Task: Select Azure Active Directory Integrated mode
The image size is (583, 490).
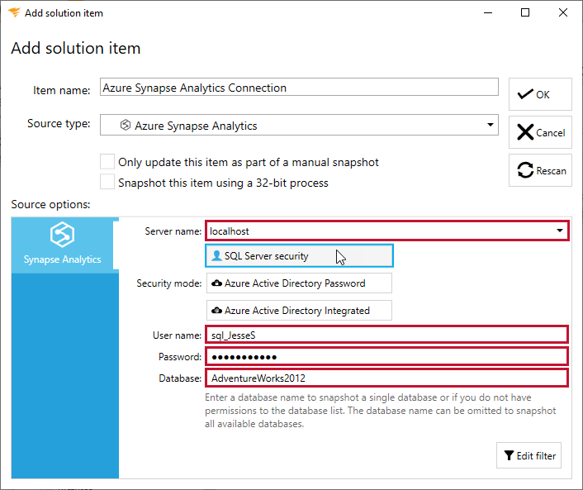Action: 299,311
